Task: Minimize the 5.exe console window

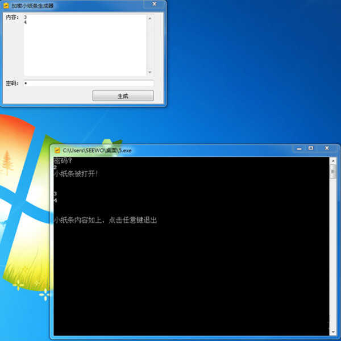Action: tap(298, 148)
